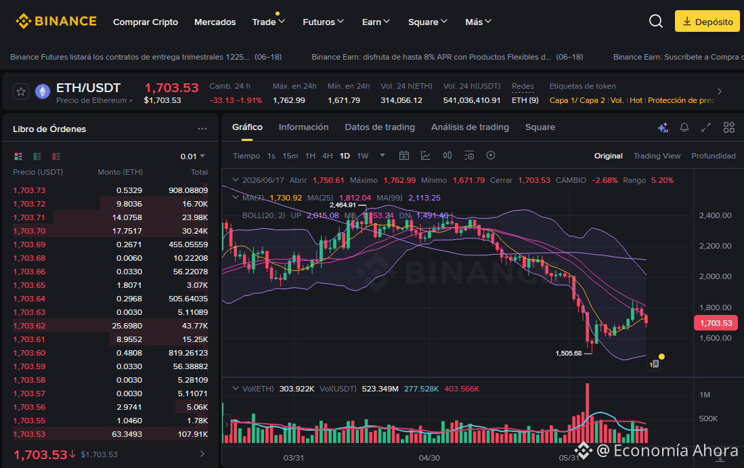Collapse the MA indicator legend
Screen dimensions: 744x468
(x=235, y=198)
